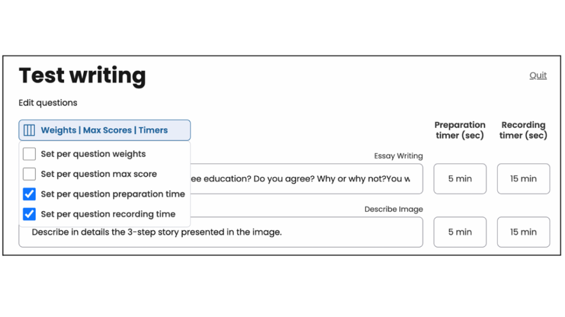Select Describe Image preparation timer field
The image size is (565, 317).
pos(460,232)
